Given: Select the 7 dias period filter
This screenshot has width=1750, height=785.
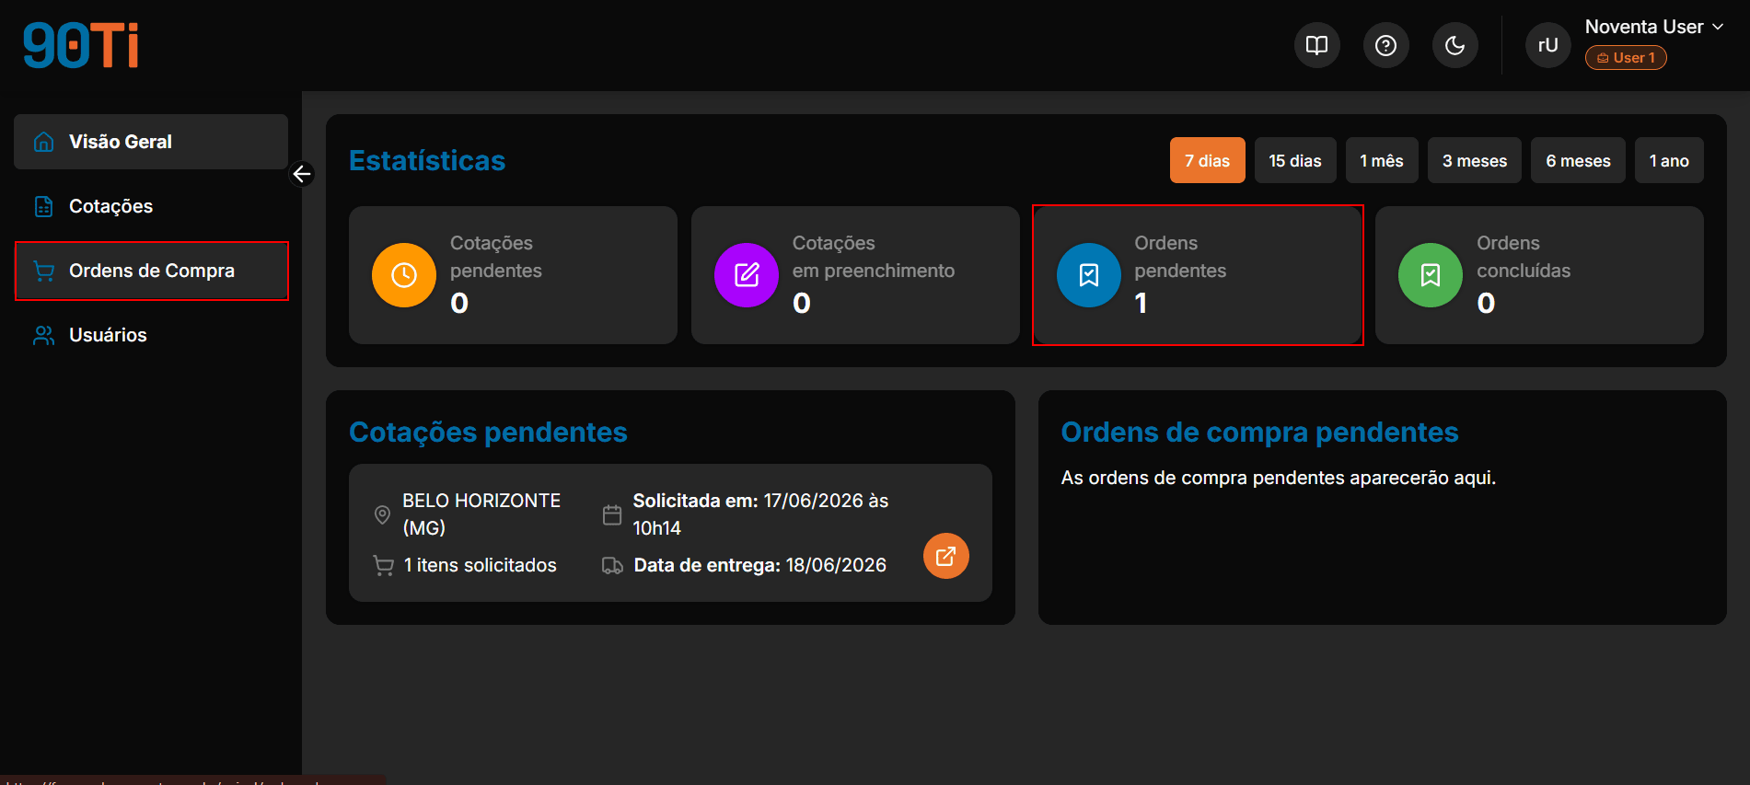Looking at the screenshot, I should (1207, 160).
